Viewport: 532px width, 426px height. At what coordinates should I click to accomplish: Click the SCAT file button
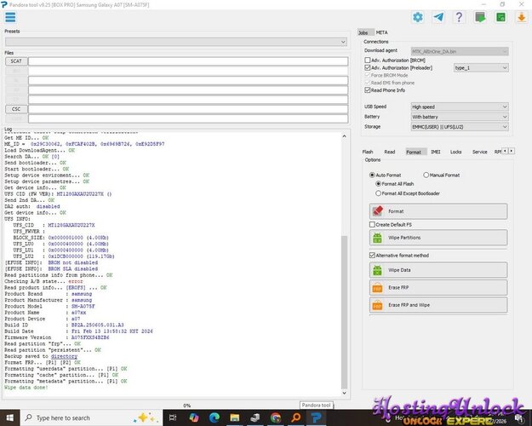pyautogui.click(x=16, y=61)
